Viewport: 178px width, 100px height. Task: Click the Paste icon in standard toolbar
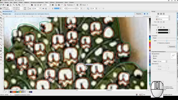tap(19, 5)
